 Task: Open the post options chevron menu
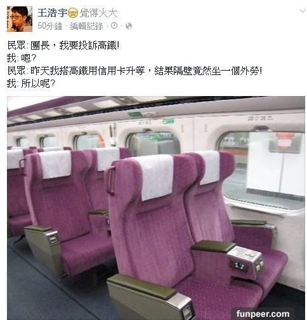click(303, 11)
